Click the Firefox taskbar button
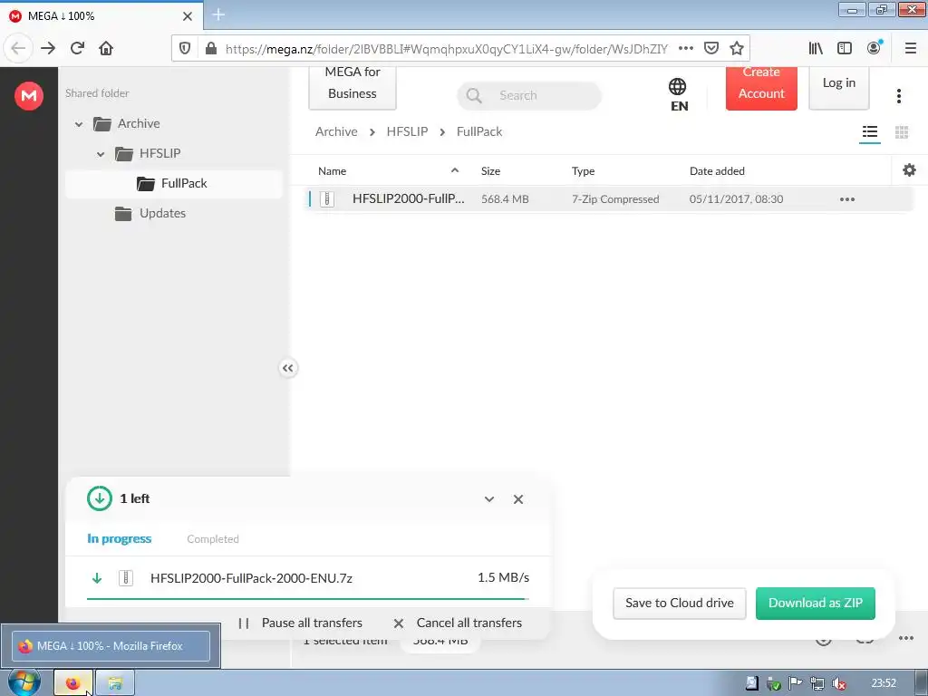Screen dimensions: 928x696 pyautogui.click(x=73, y=683)
